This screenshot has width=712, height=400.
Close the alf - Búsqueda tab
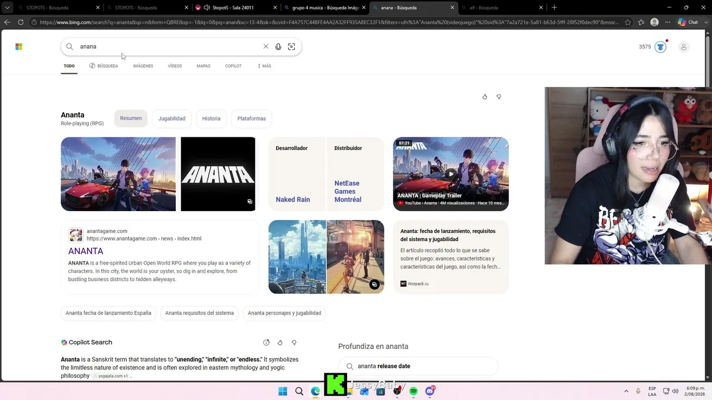click(x=541, y=8)
